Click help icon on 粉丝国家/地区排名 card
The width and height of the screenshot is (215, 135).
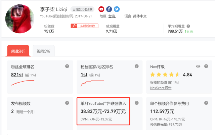136,66
